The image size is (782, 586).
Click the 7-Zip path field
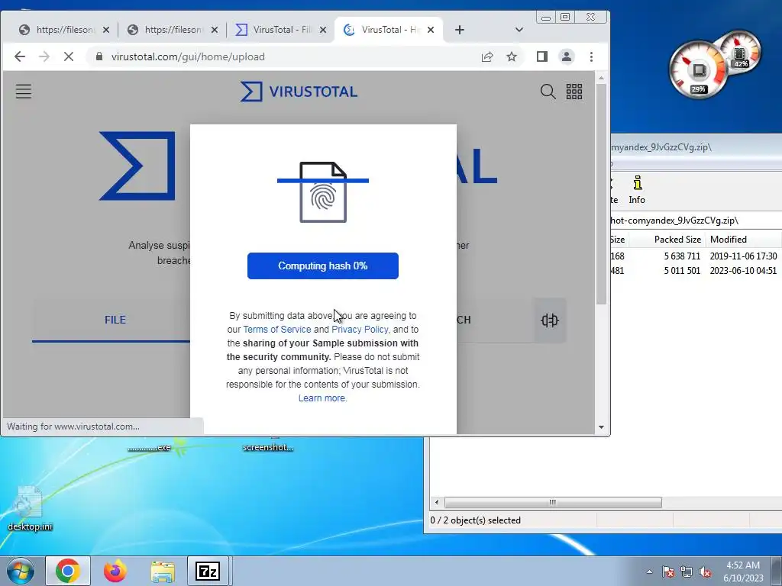point(696,221)
